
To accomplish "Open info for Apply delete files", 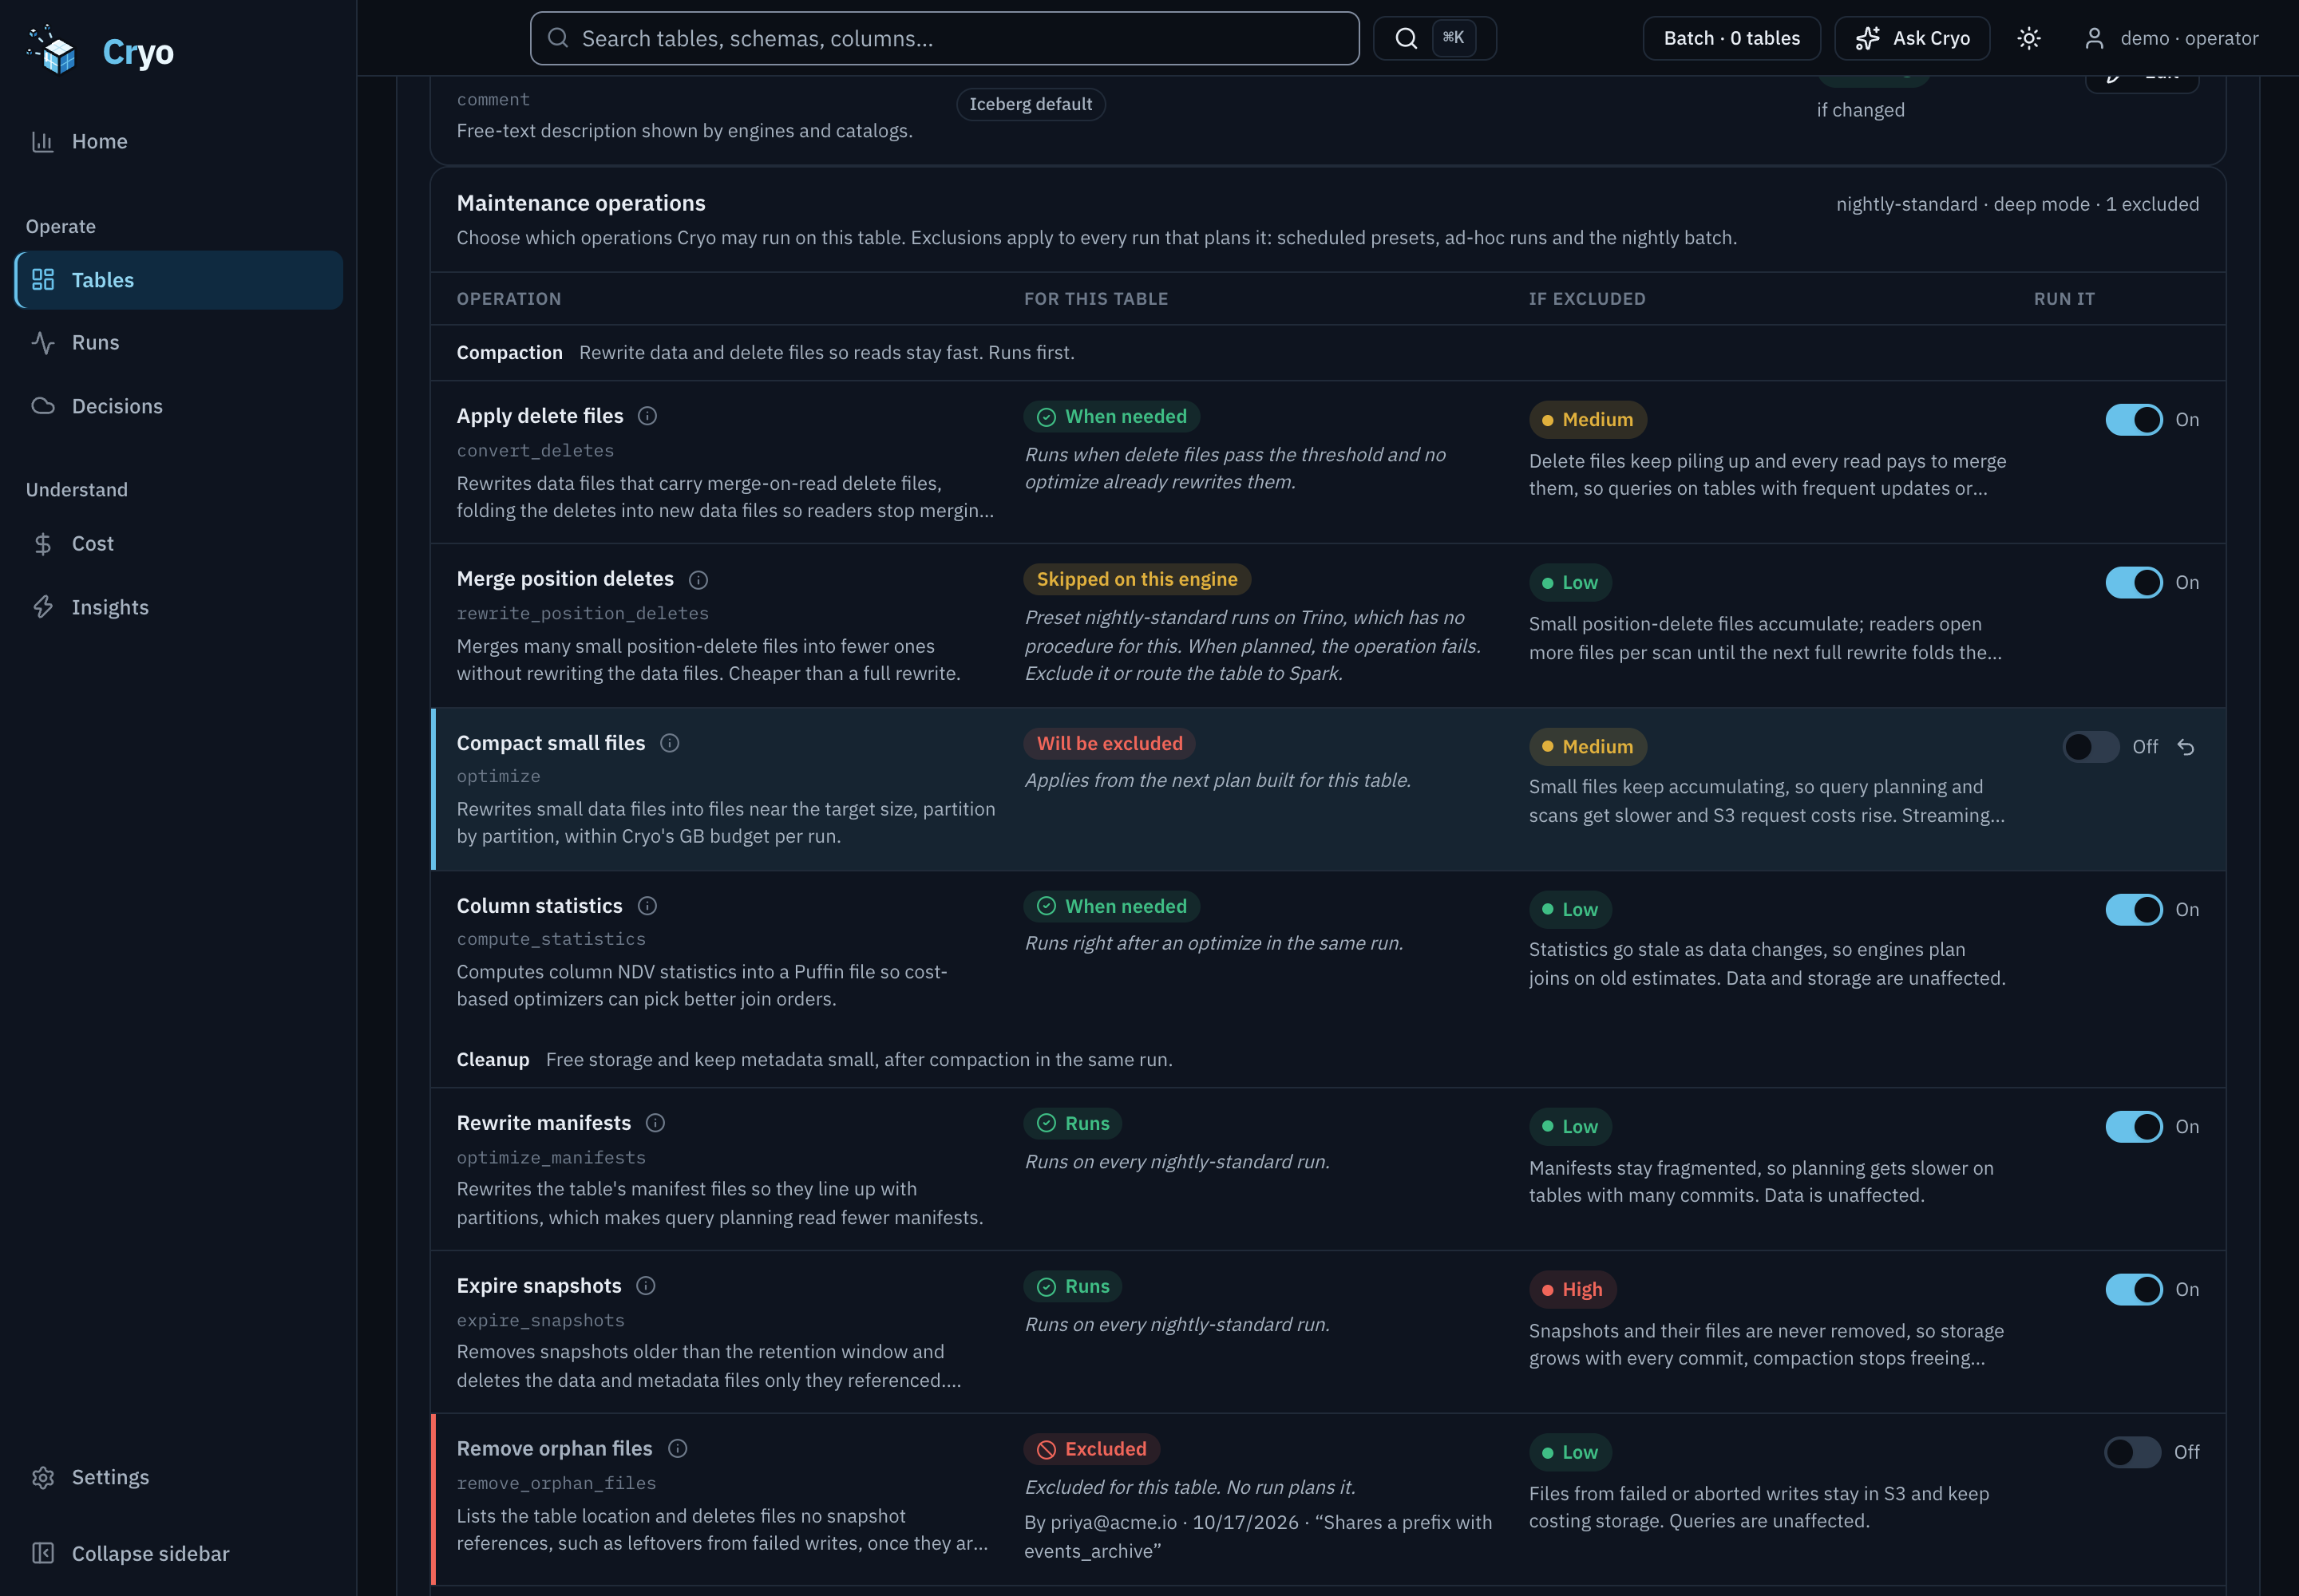I will [x=647, y=416].
